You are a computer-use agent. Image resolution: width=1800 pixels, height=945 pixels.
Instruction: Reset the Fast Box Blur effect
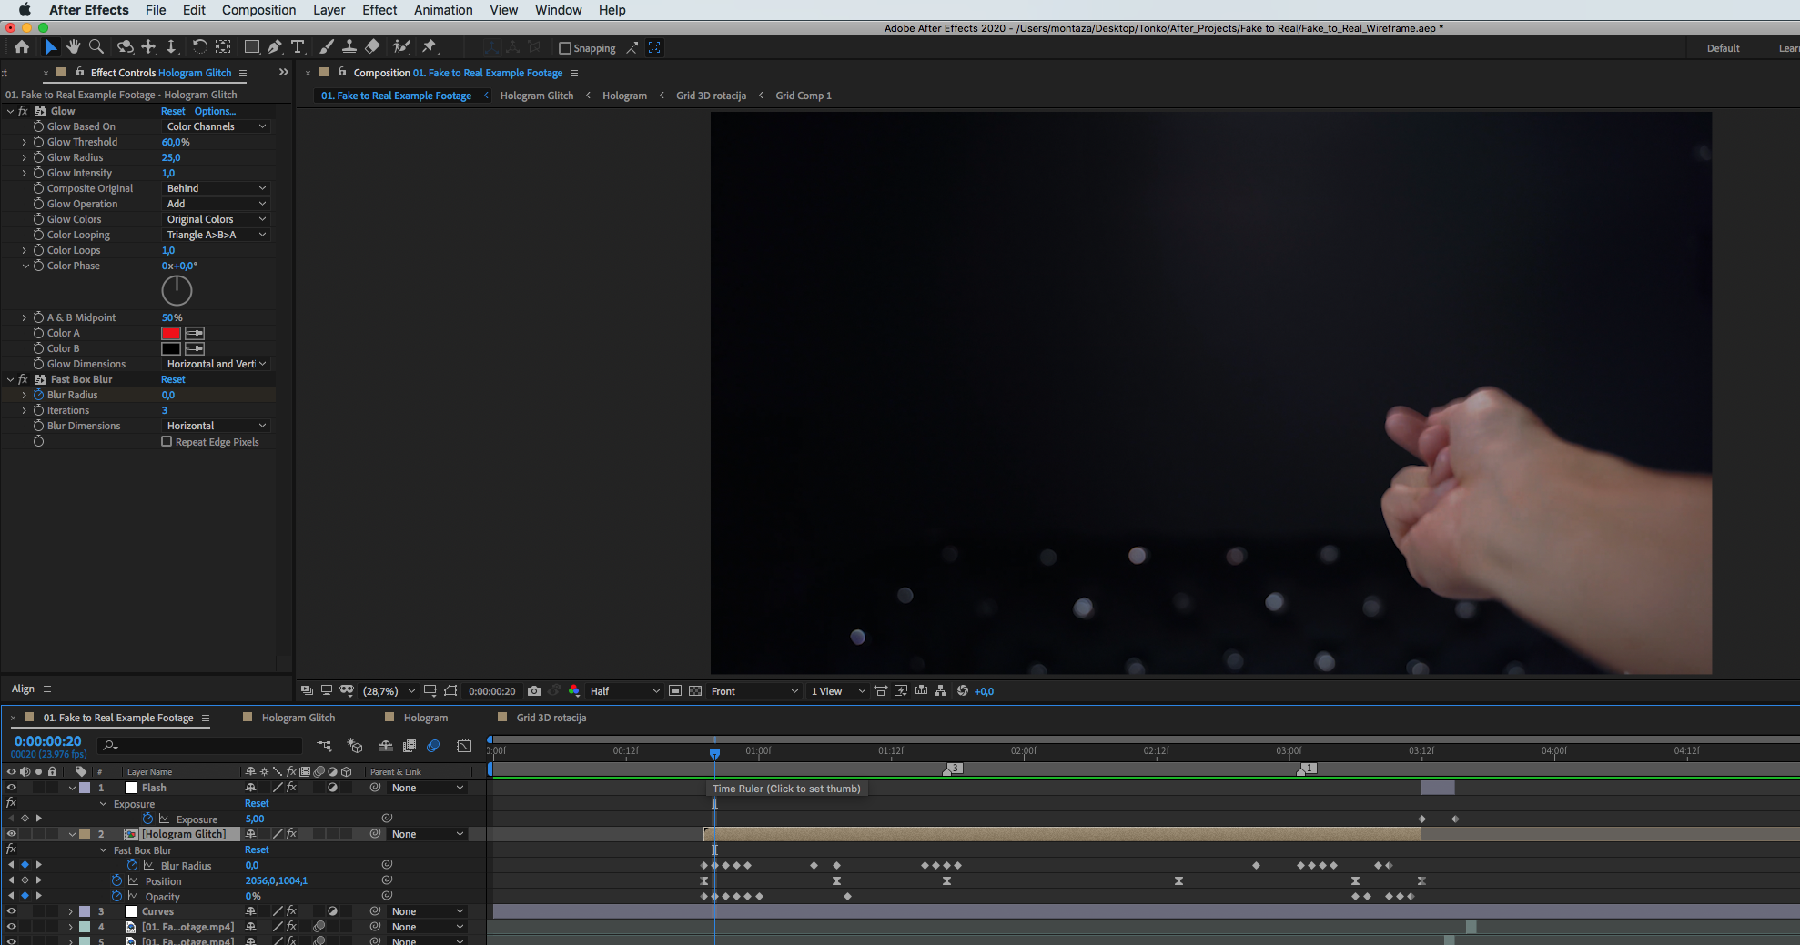click(173, 379)
